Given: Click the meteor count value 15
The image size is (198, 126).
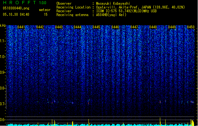Looking at the screenshot, I should coord(46,14).
